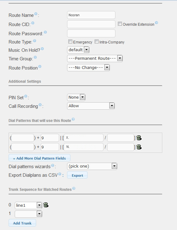Show help tooltip for Call Recording
The width and height of the screenshot is (177, 230).
pyautogui.click(x=40, y=105)
